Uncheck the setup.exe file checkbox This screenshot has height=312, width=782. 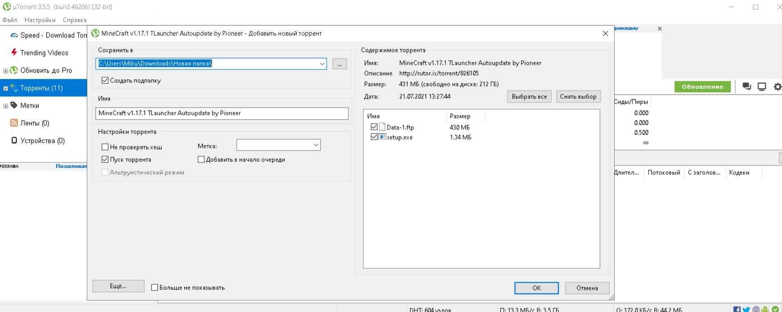click(374, 137)
